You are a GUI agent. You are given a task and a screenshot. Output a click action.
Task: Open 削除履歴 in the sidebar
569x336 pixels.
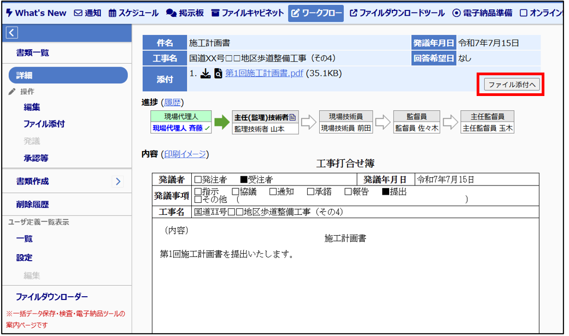point(33,205)
